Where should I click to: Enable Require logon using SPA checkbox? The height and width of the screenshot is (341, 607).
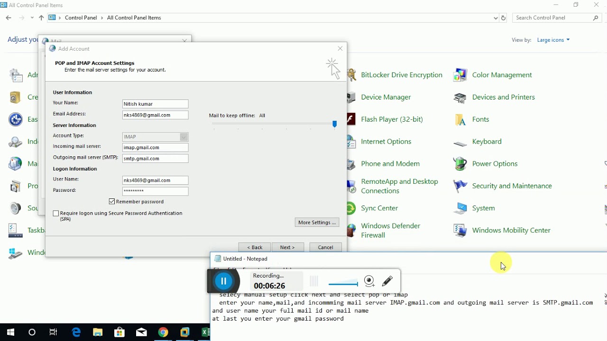(x=56, y=214)
